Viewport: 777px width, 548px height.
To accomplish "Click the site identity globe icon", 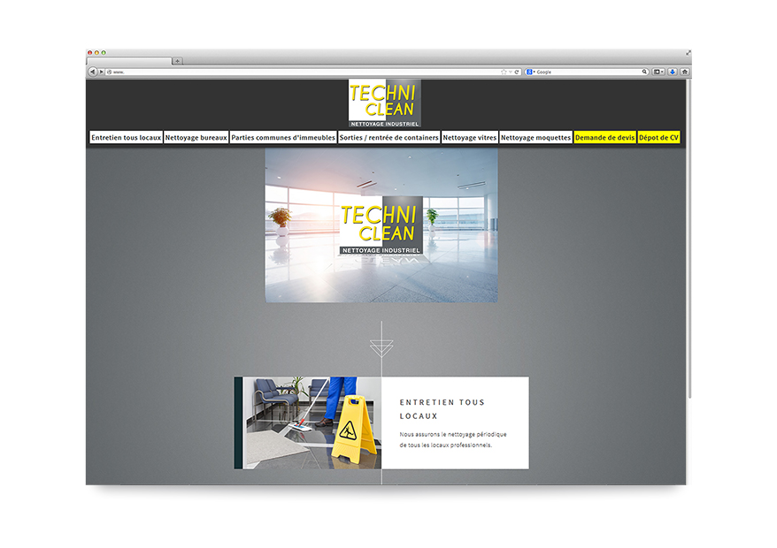I will [x=109, y=72].
